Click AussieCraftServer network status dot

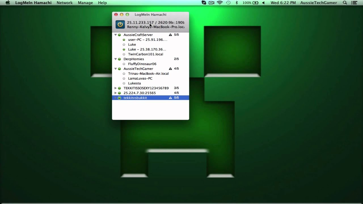[x=119, y=35]
